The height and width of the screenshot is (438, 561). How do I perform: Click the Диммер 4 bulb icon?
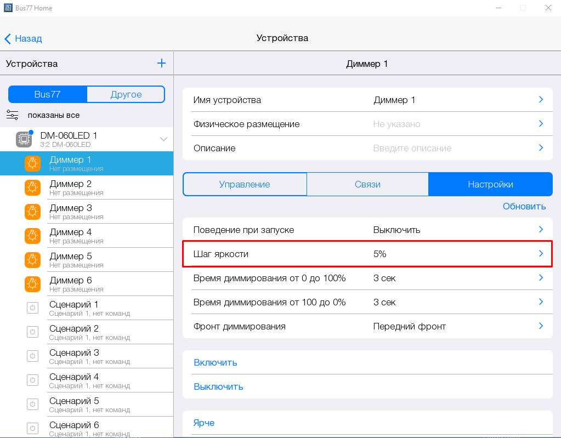coord(32,236)
